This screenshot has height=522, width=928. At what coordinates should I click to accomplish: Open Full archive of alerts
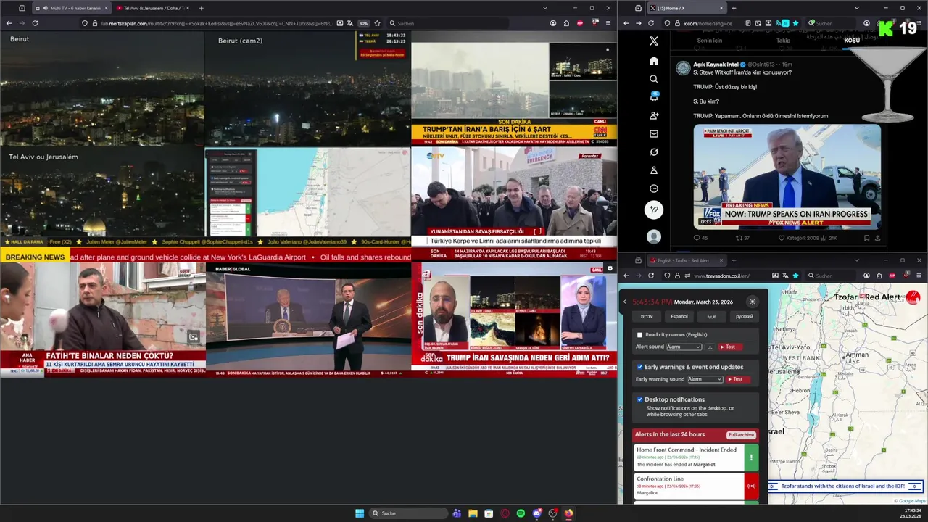[741, 435]
